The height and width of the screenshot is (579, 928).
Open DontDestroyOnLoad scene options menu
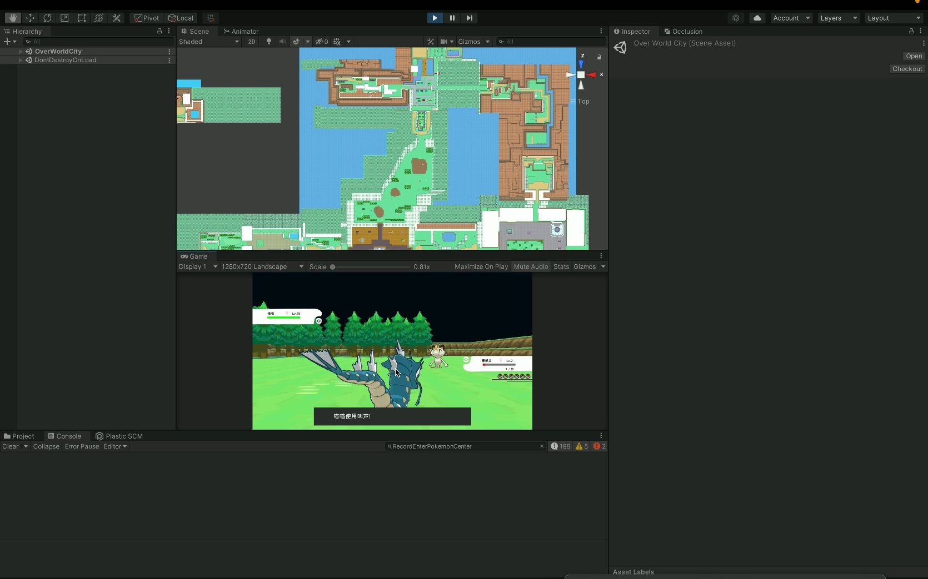click(169, 60)
